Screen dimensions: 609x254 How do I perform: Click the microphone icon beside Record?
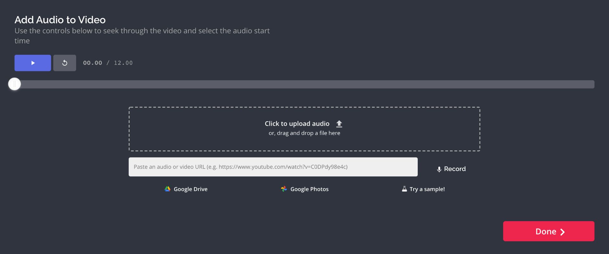(439, 169)
